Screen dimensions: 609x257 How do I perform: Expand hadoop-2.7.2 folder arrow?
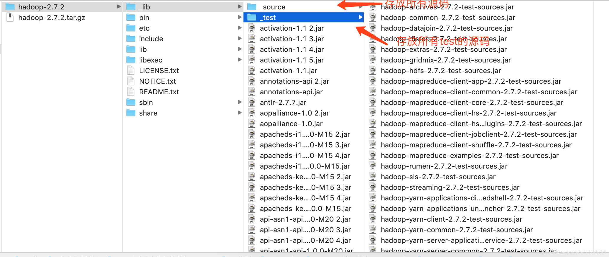pos(119,6)
